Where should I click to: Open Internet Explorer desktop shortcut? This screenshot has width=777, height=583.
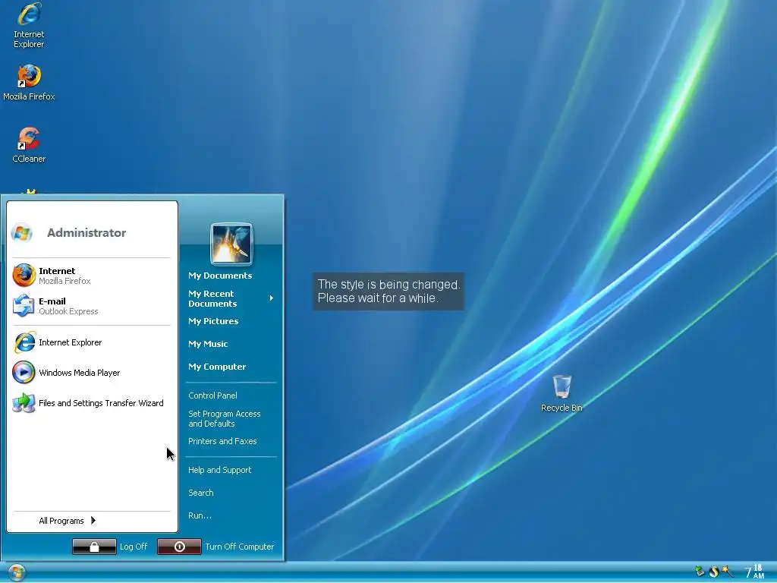29,25
